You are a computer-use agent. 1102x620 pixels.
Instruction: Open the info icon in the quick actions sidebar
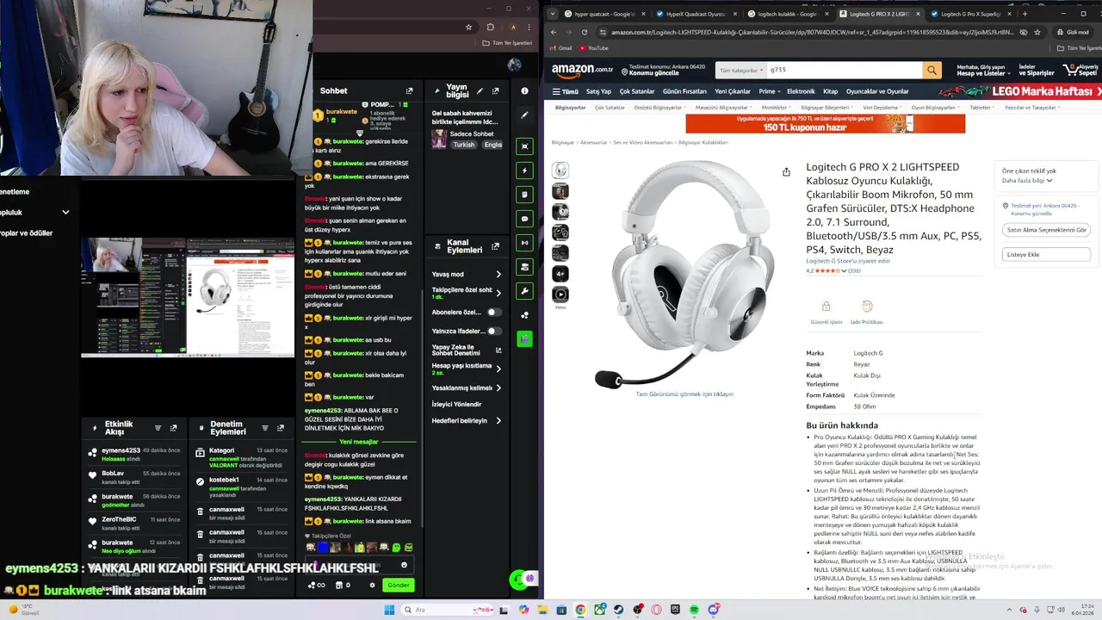point(524,90)
